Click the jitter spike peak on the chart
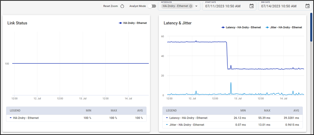This screenshot has width=314, height=135. point(231,83)
